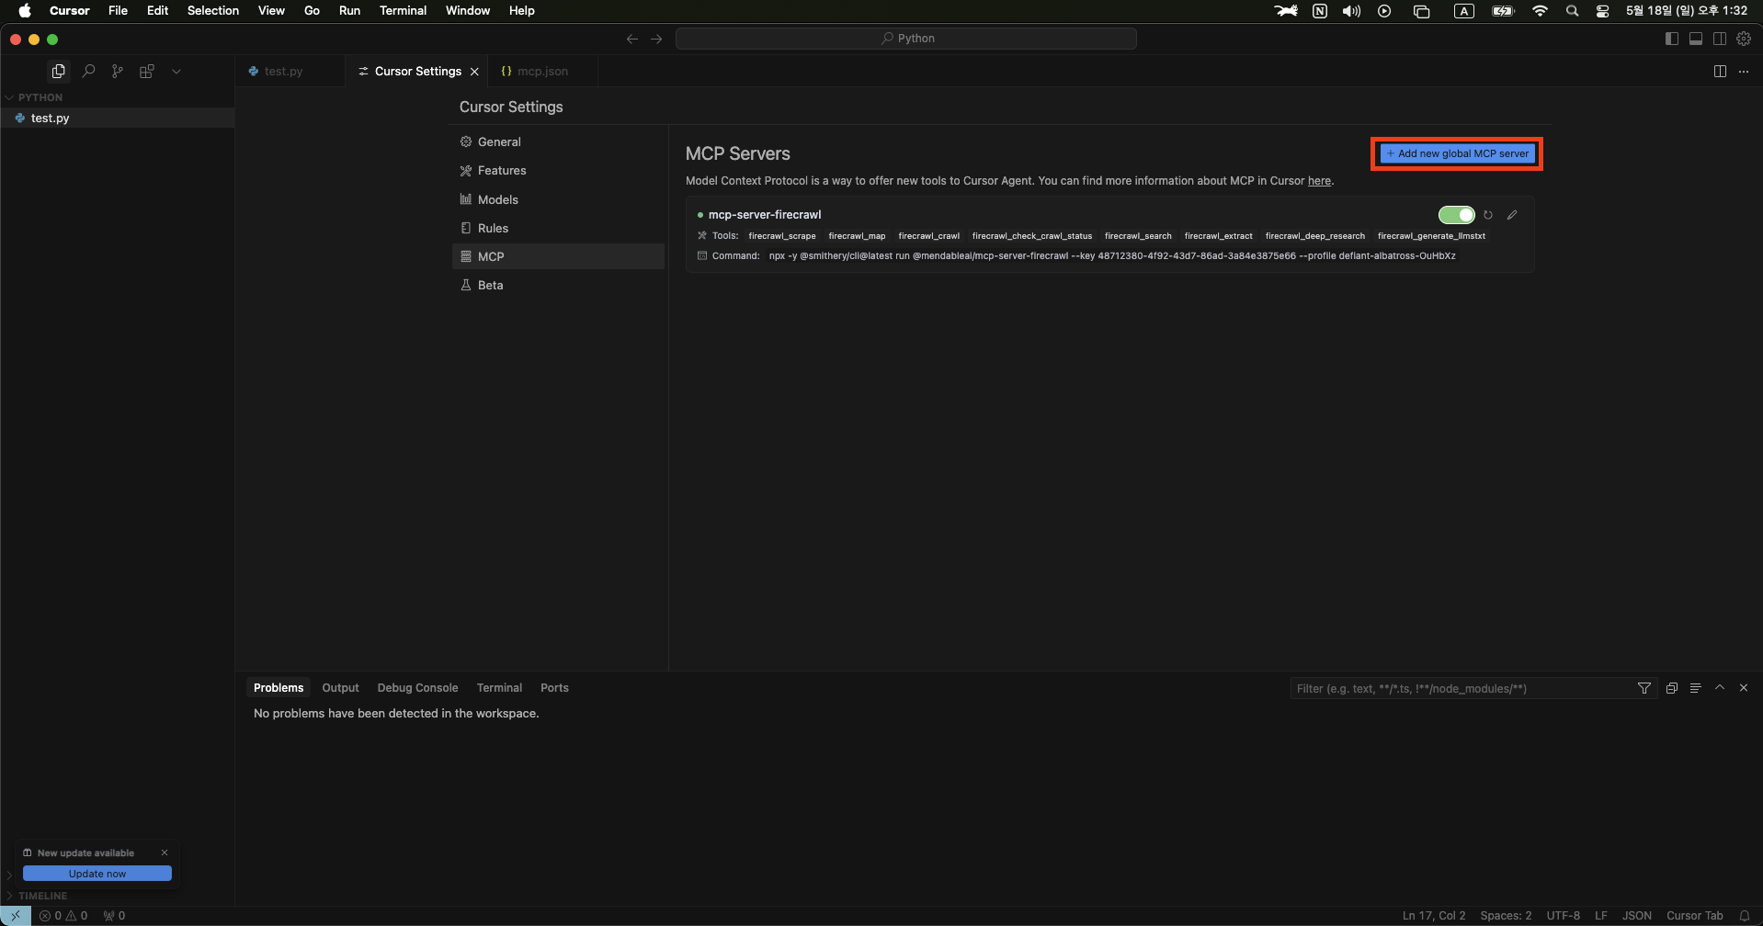Open notifications bell in status bar
The width and height of the screenshot is (1763, 926).
click(x=1744, y=916)
